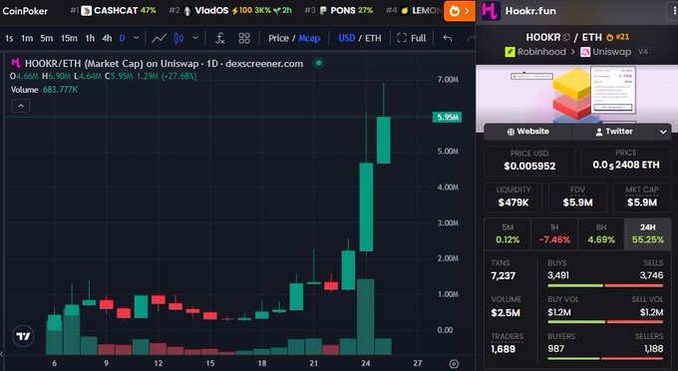Click the Hookr.fun logo icon

[x=491, y=11]
